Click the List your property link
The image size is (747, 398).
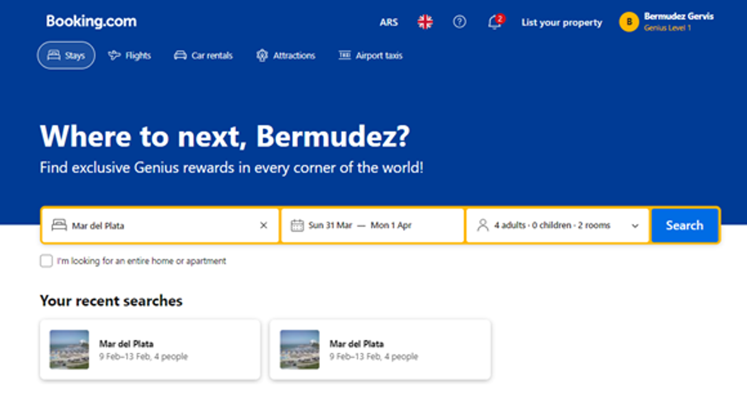(562, 22)
